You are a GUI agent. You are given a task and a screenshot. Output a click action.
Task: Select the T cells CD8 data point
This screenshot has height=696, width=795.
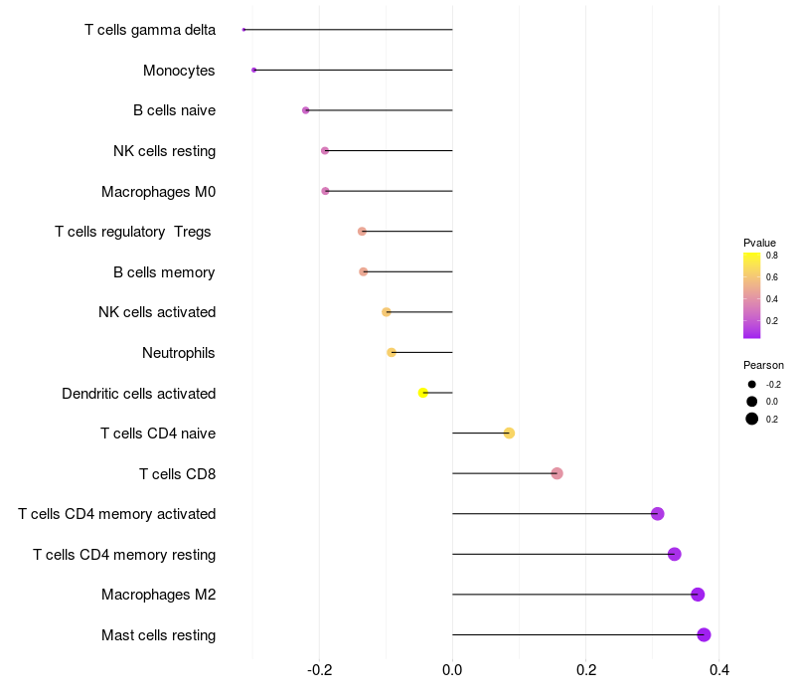tap(556, 473)
